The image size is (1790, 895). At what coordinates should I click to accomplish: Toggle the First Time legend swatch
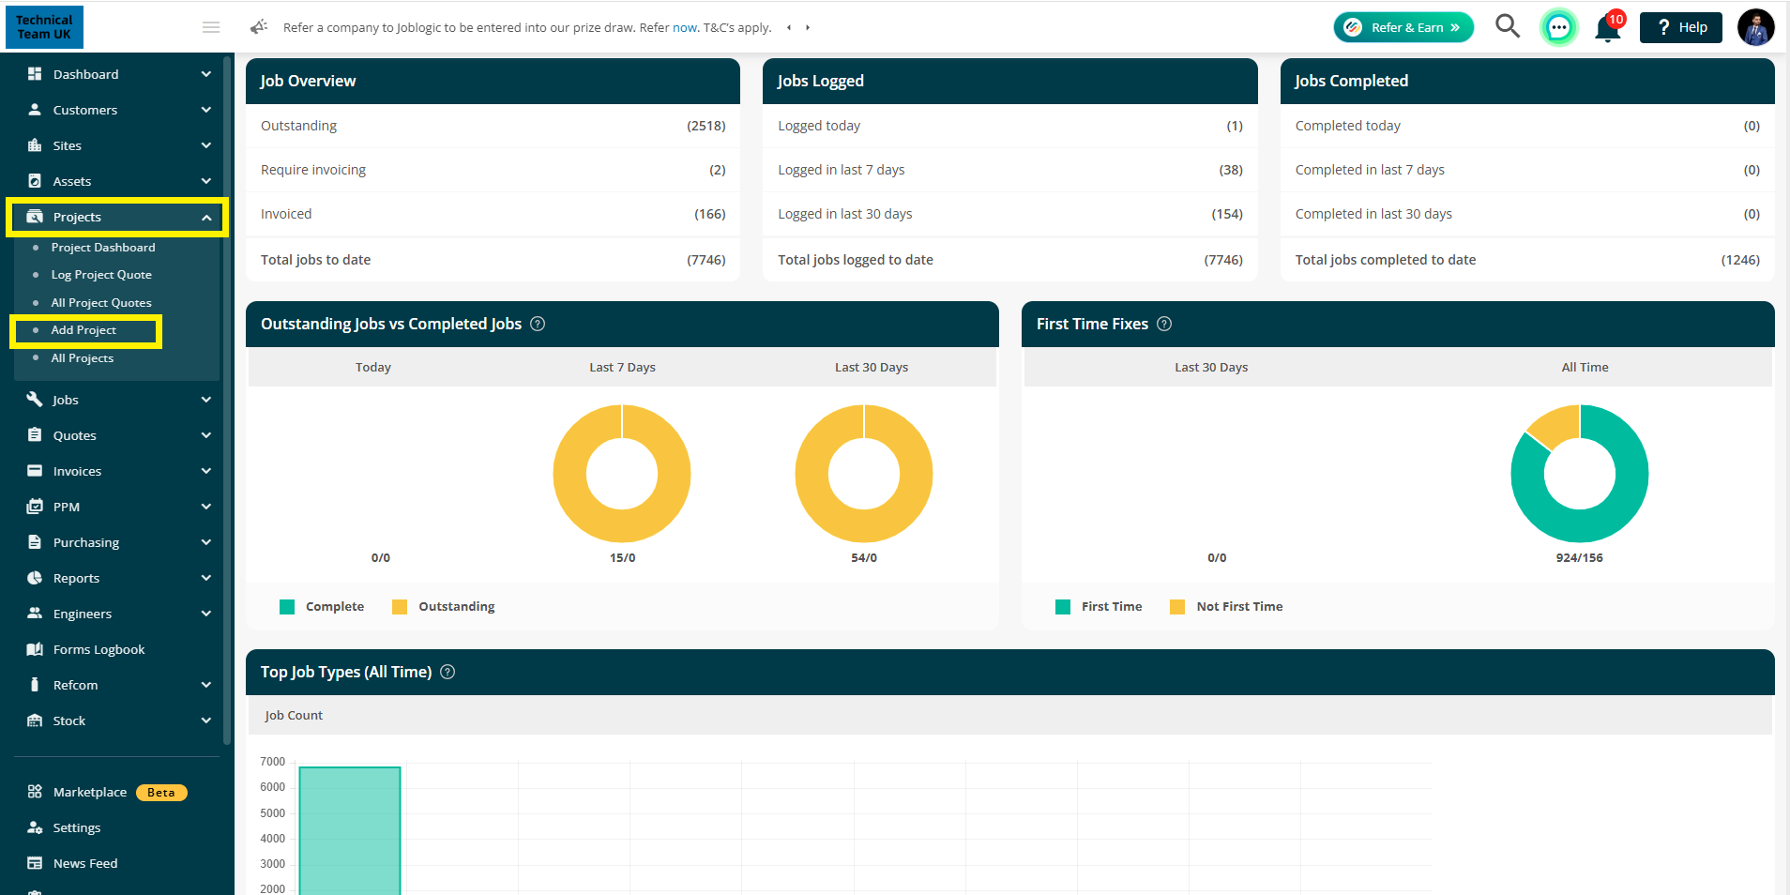[1063, 607]
